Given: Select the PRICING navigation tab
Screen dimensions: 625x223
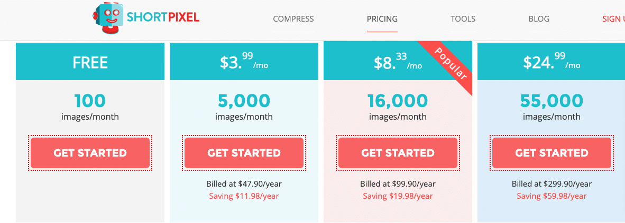Looking at the screenshot, I should [x=382, y=18].
